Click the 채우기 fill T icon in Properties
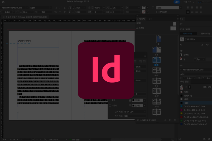212x141 pixels. [x=181, y=55]
